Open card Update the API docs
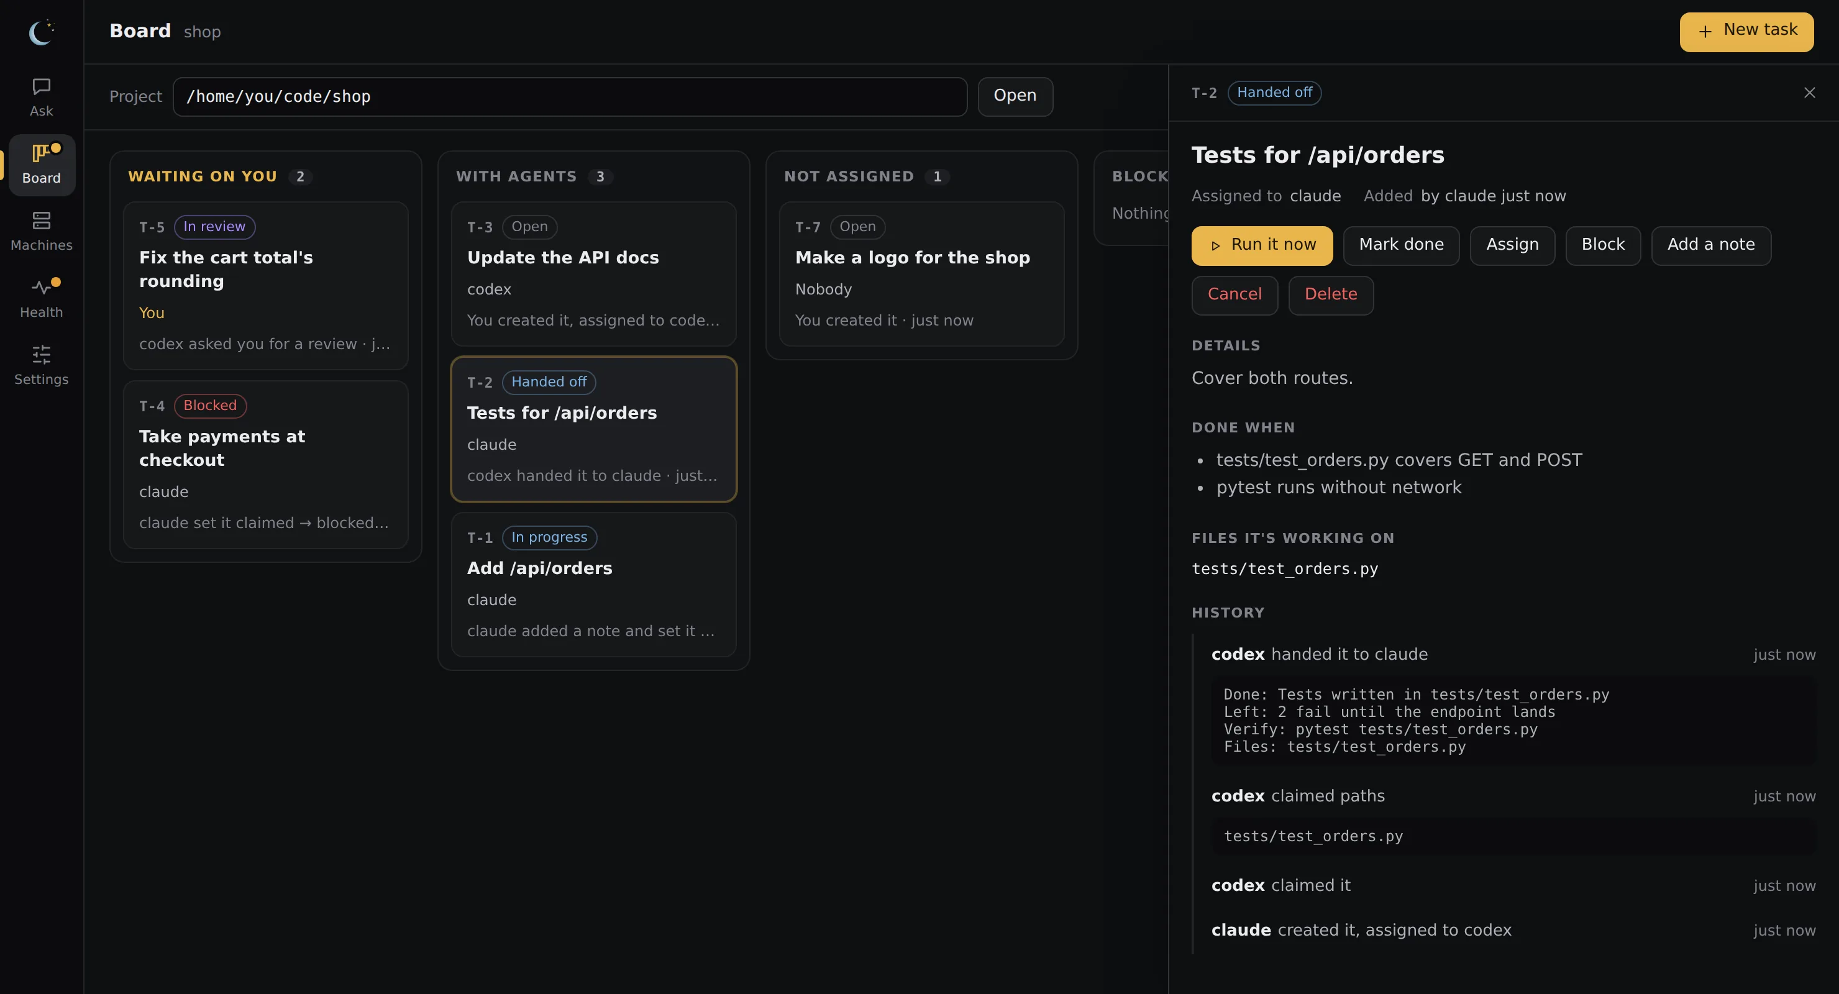 click(x=593, y=273)
